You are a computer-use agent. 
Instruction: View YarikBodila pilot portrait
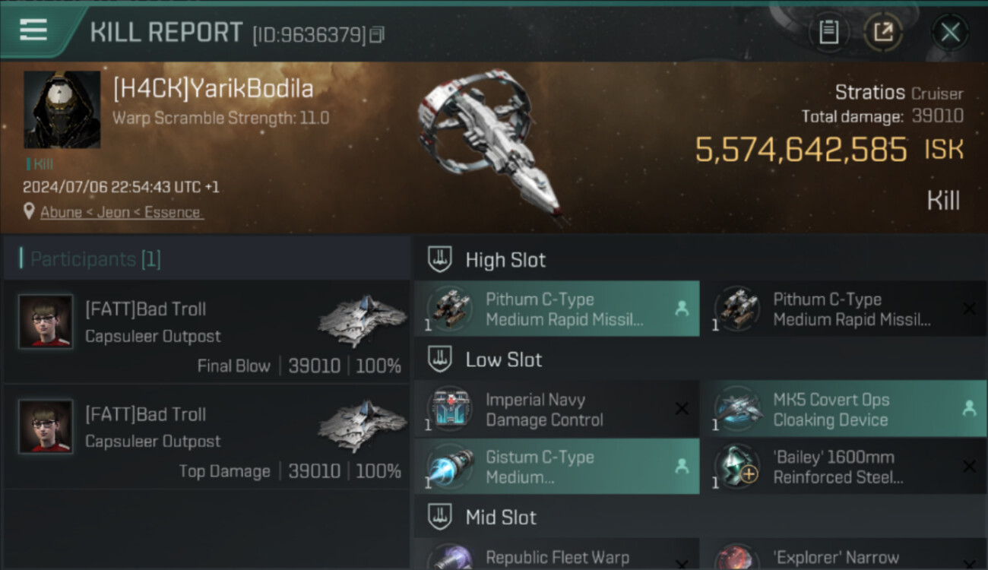pyautogui.click(x=62, y=109)
